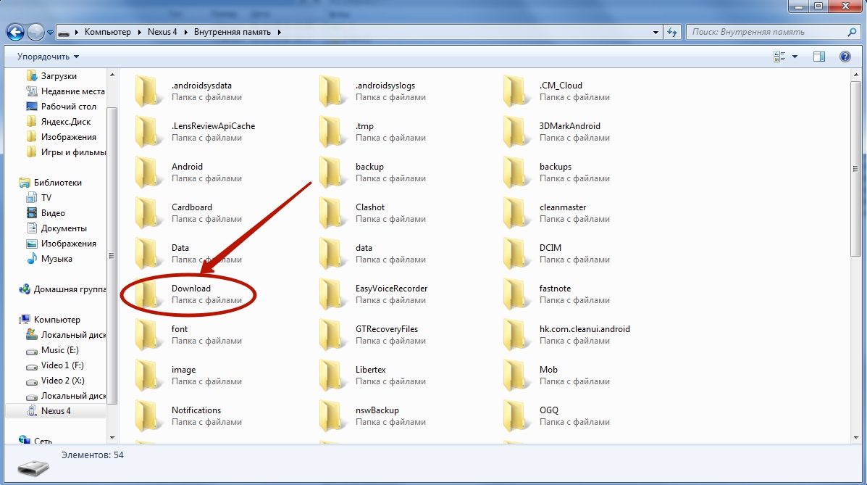Open recent pages dropdown next to Forward button
The height and width of the screenshot is (485, 867).
50,33
